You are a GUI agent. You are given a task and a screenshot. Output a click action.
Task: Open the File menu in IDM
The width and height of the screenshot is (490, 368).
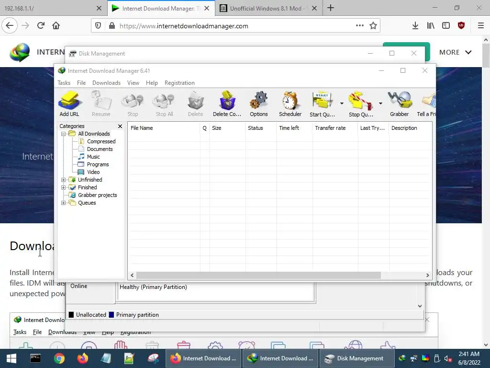pos(81,83)
